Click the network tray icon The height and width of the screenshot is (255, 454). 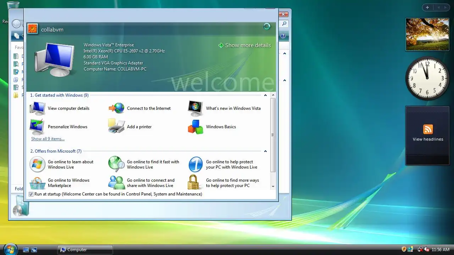click(420, 249)
